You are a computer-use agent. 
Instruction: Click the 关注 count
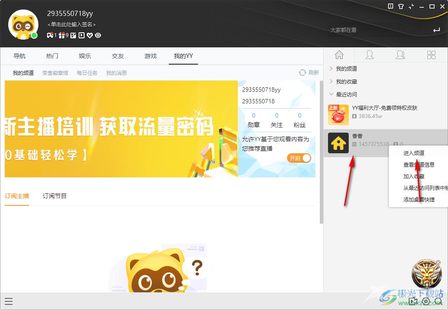277,115
